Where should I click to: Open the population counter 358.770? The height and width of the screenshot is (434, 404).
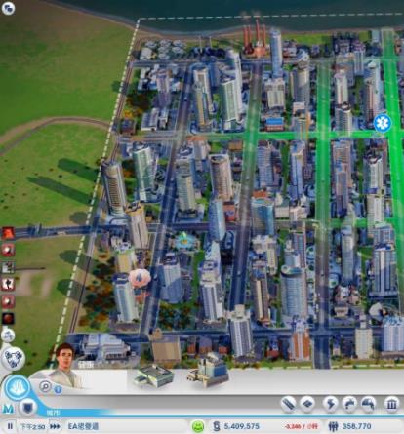pos(350,426)
